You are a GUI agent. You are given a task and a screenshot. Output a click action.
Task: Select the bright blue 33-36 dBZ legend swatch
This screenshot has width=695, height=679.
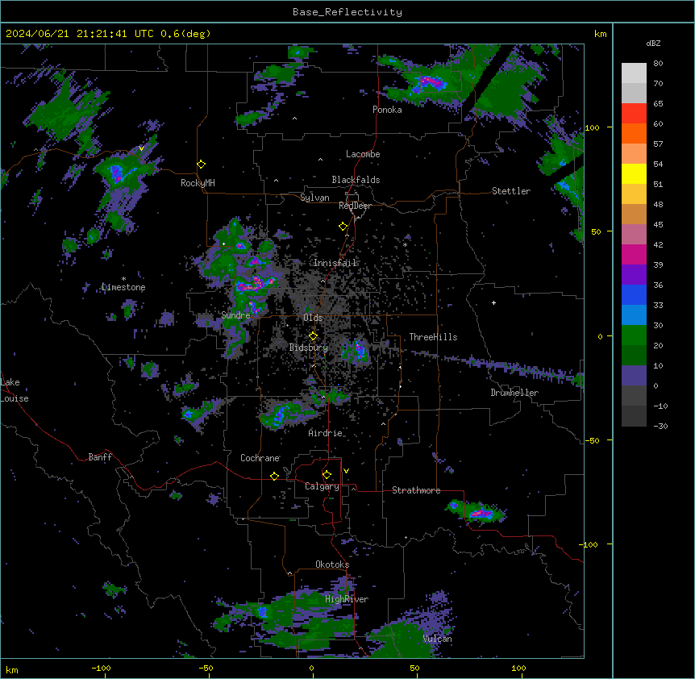click(x=634, y=294)
